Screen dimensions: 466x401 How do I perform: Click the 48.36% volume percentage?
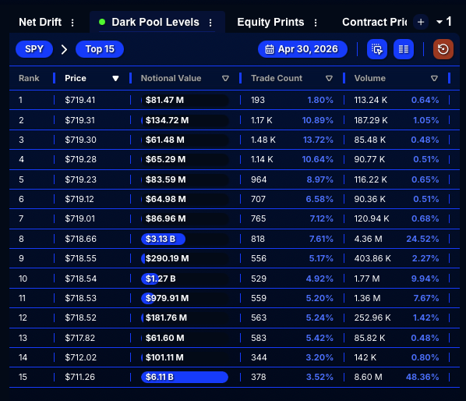click(422, 377)
